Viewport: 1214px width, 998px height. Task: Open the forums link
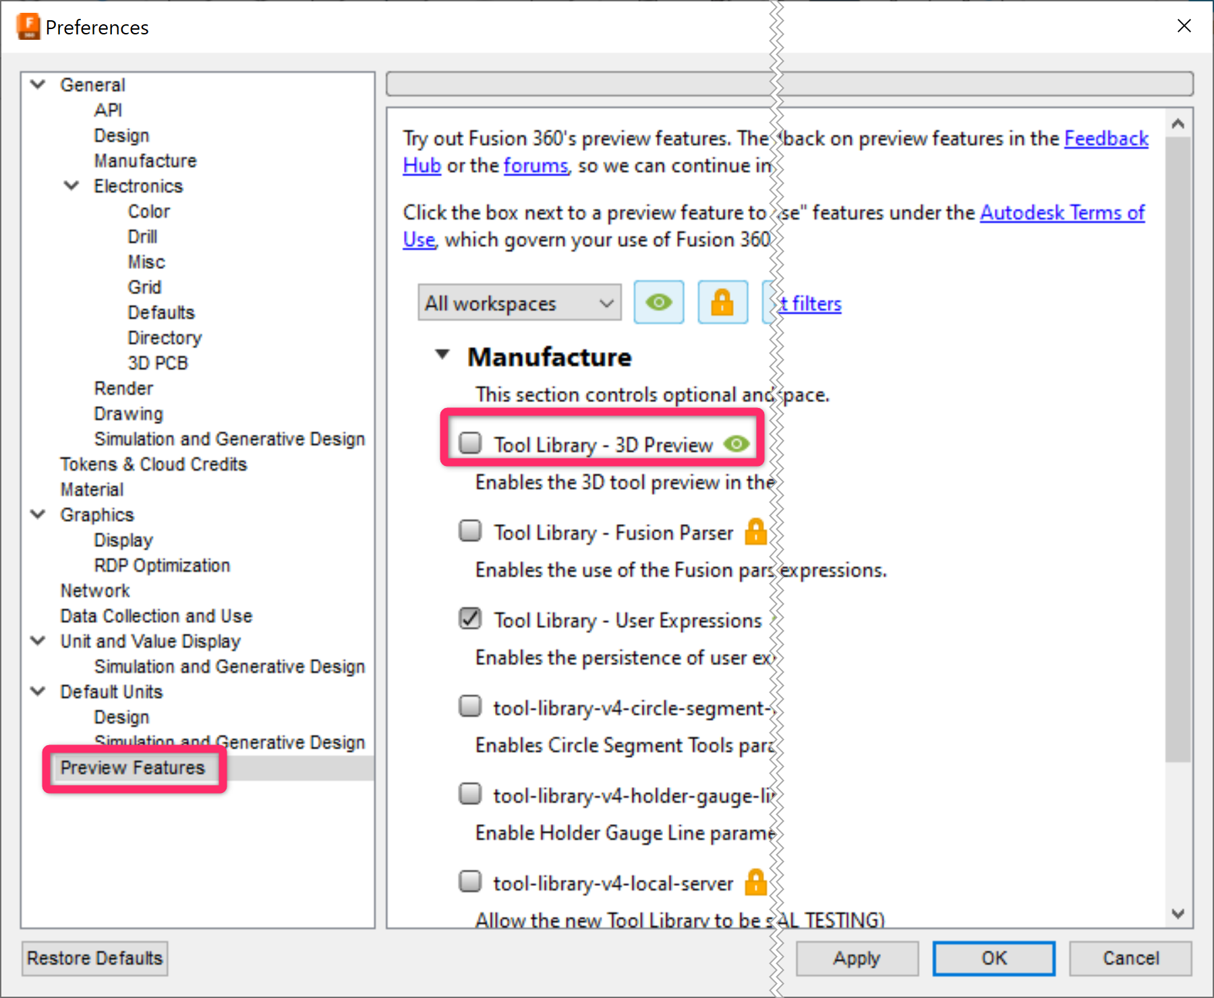(536, 166)
